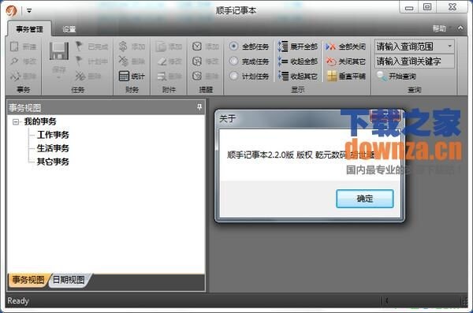Click the pin-shaped modify icon in 事务 group
Screen dimensions: 473x313
point(14,61)
